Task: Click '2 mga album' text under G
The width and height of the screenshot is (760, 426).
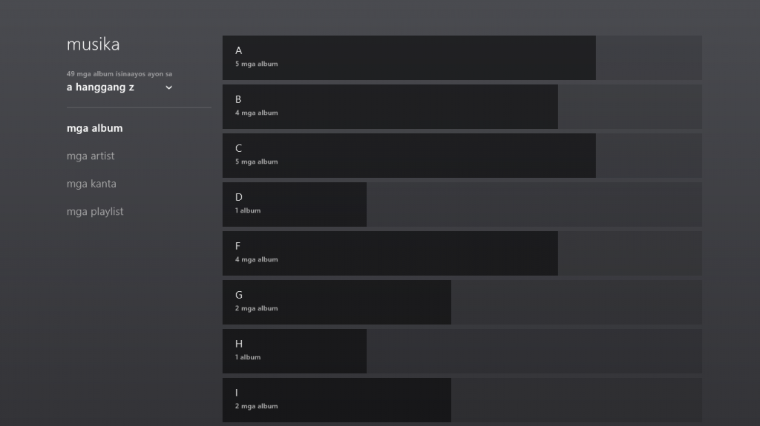Action: 256,309
